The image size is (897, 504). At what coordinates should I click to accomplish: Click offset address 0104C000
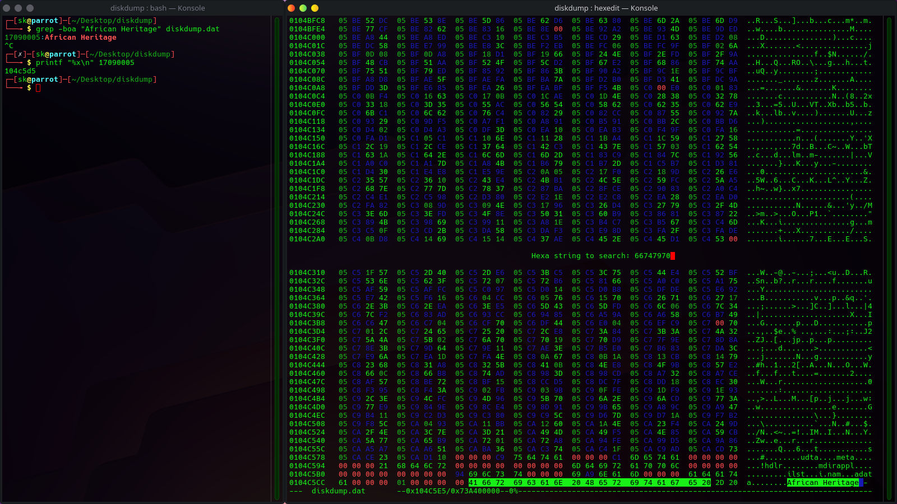(x=307, y=38)
